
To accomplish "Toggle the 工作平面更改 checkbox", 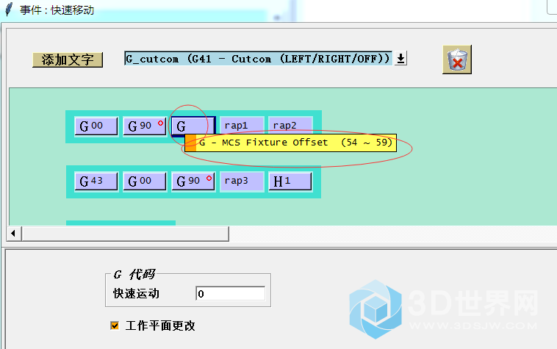I will pos(115,325).
